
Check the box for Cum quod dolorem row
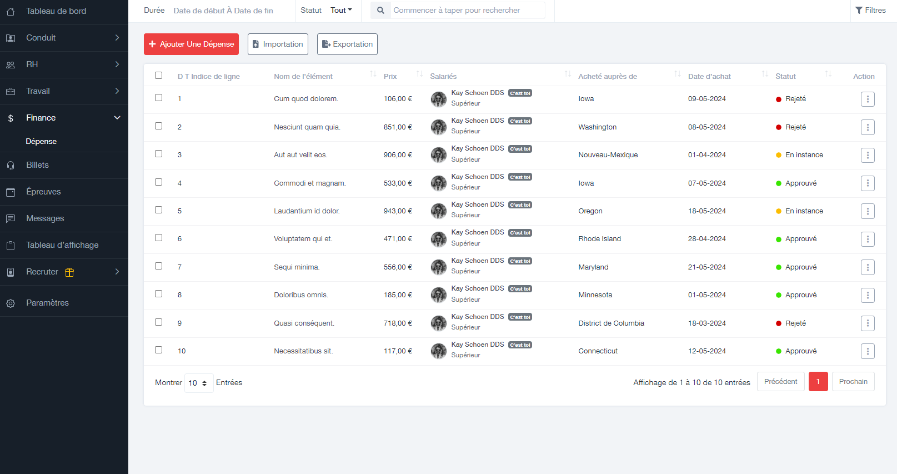159,98
